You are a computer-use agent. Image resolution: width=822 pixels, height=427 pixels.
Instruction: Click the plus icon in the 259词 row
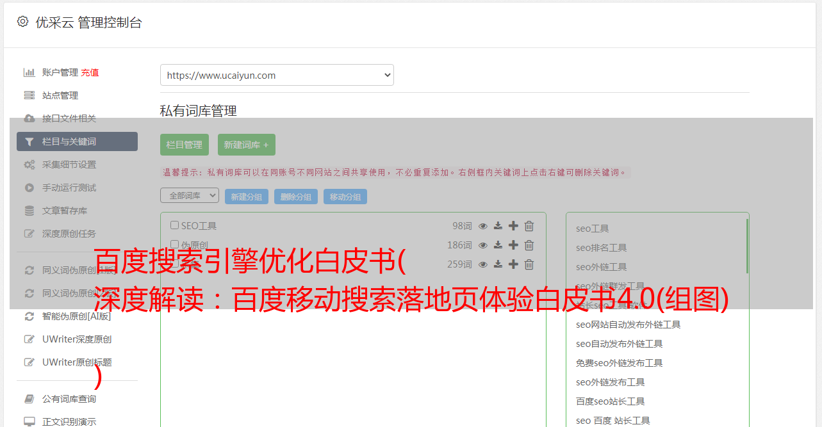point(513,264)
